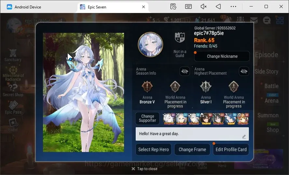Click the Change Frame button
289x175 pixels.
[192, 149]
